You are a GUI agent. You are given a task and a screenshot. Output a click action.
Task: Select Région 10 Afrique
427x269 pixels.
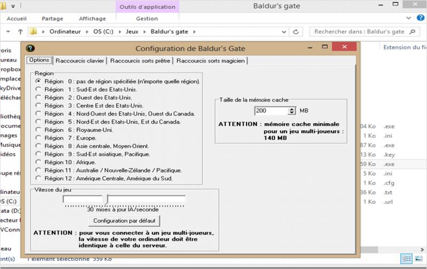point(66,162)
